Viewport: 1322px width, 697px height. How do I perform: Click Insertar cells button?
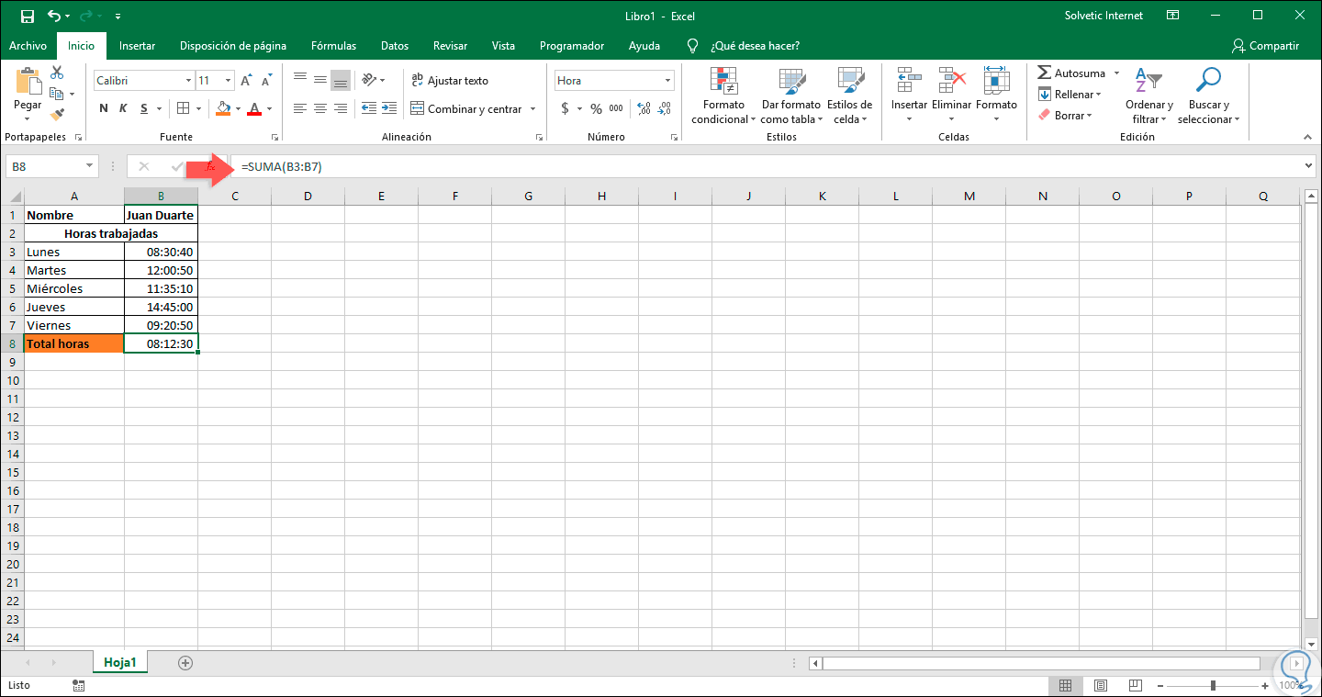coord(909,96)
